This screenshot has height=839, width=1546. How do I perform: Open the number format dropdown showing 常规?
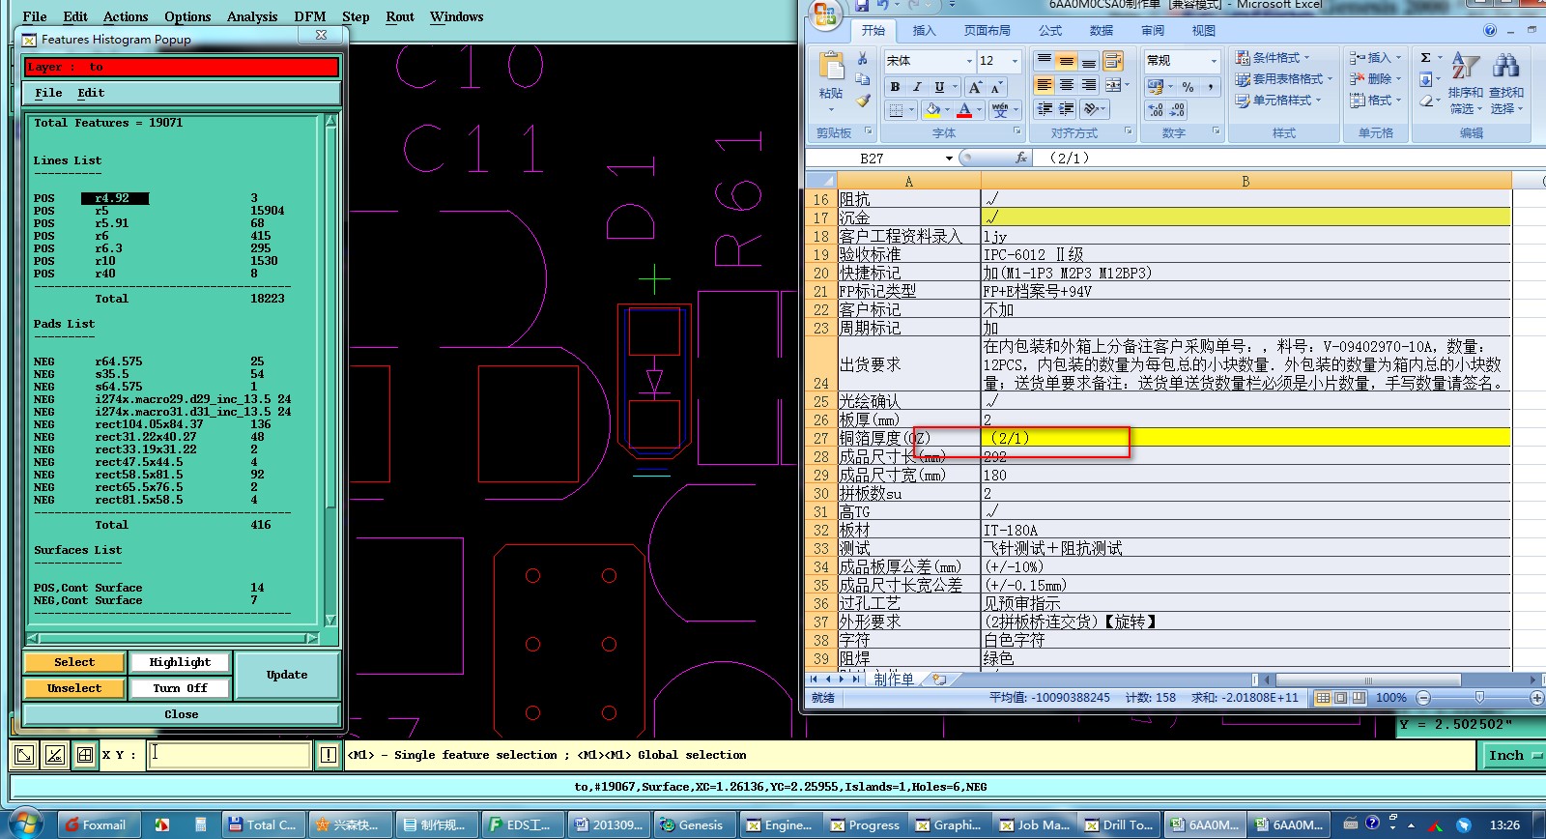1214,61
